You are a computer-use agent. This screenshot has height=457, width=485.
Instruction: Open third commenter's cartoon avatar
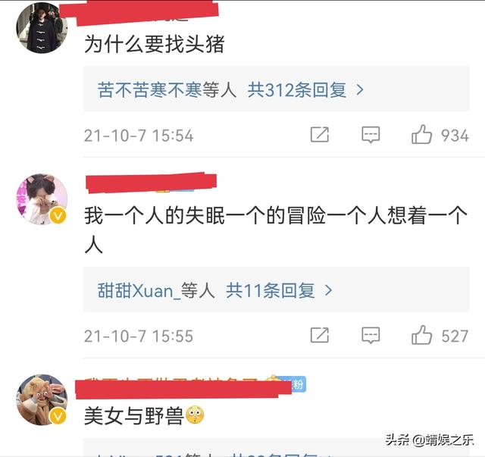(x=42, y=399)
